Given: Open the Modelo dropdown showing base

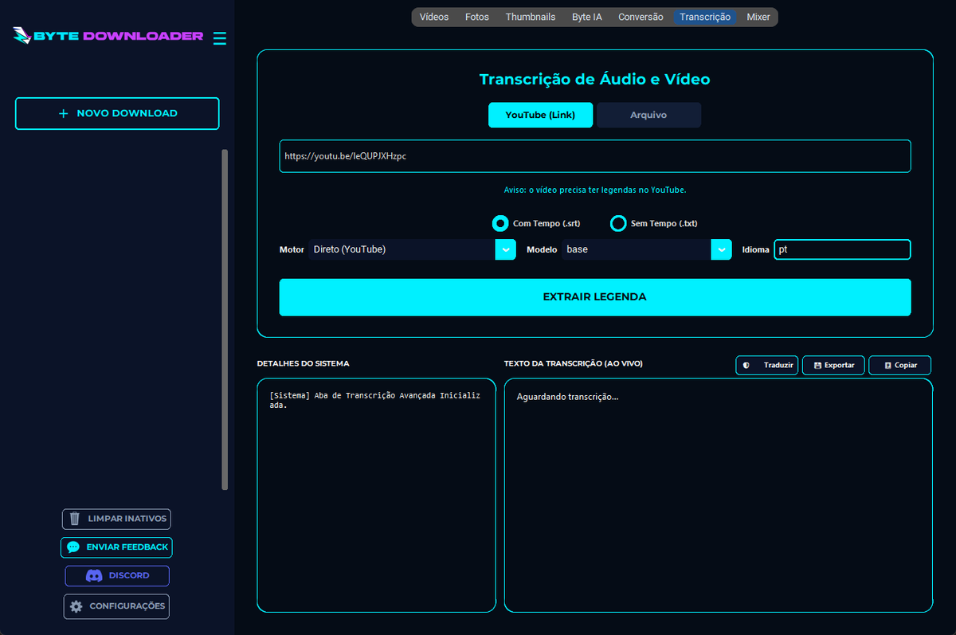Looking at the screenshot, I should point(646,249).
